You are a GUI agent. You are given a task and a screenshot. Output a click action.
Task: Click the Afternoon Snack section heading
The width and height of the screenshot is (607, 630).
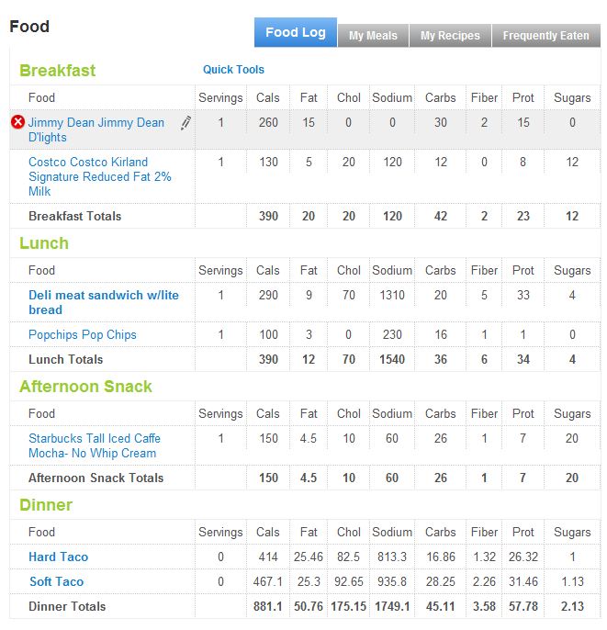(85, 387)
